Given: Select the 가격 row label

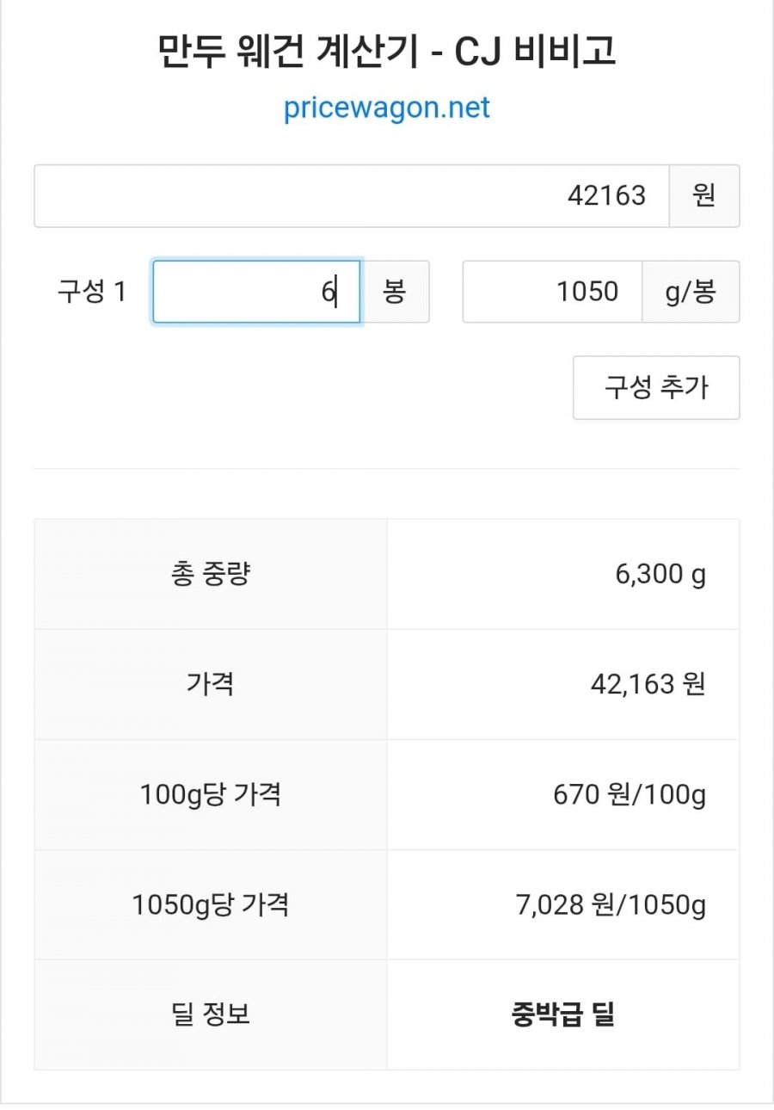Looking at the screenshot, I should (211, 684).
